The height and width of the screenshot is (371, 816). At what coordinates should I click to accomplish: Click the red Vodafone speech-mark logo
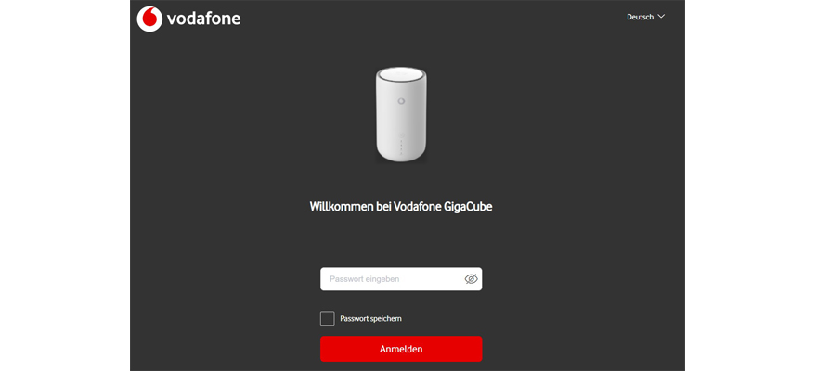(149, 19)
